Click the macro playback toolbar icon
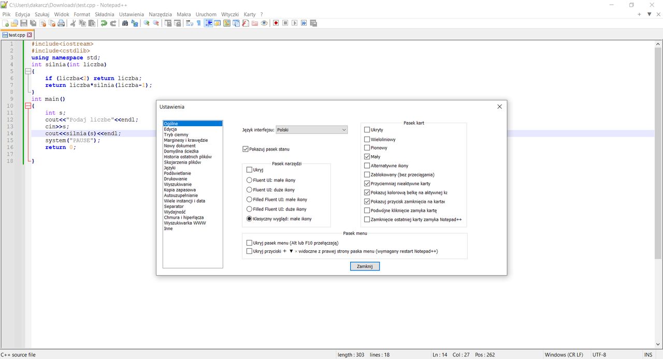 pos(294,23)
